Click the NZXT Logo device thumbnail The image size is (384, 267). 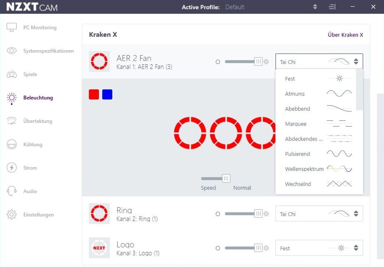pyautogui.click(x=99, y=248)
